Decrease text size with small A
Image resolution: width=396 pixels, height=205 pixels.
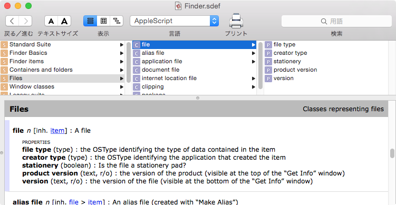(51, 21)
